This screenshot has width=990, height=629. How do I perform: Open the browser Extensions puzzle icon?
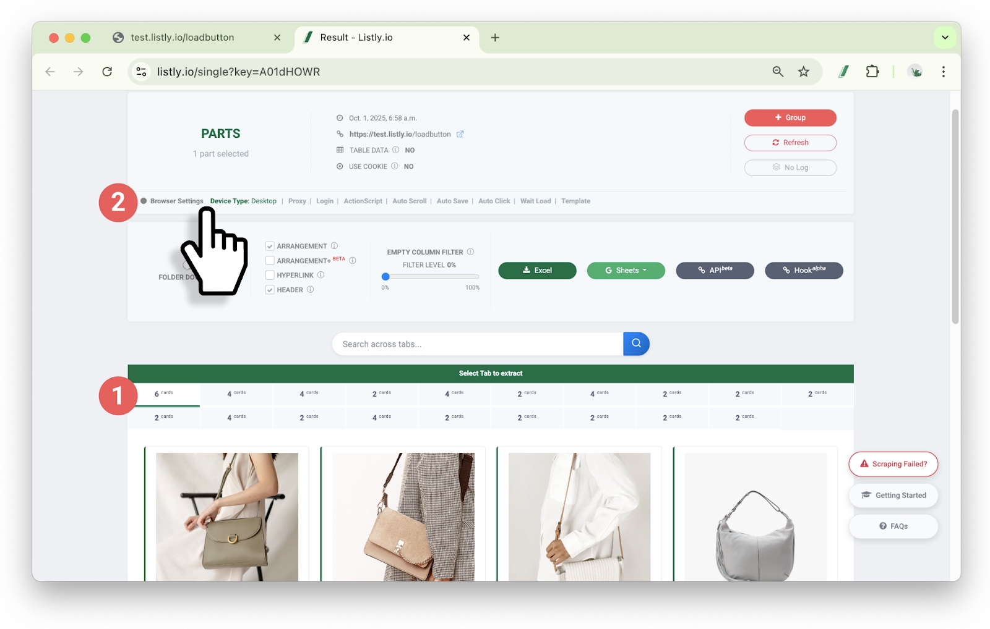[872, 72]
